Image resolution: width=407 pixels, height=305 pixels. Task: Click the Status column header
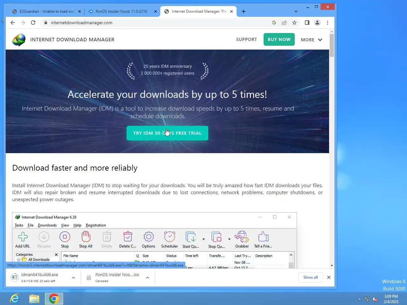point(174,256)
